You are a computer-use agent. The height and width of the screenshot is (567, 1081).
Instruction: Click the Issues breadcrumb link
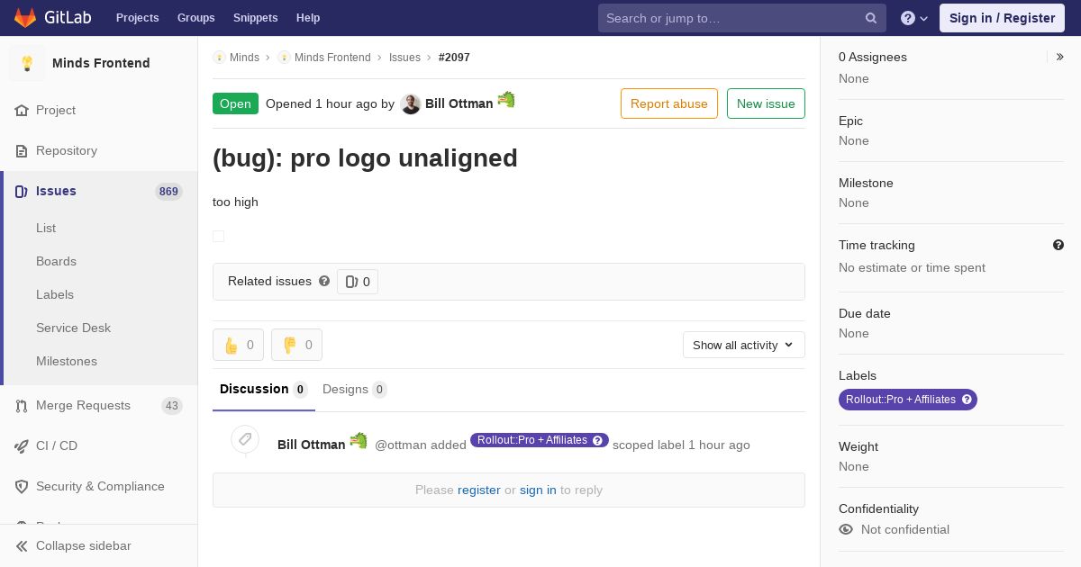click(404, 58)
